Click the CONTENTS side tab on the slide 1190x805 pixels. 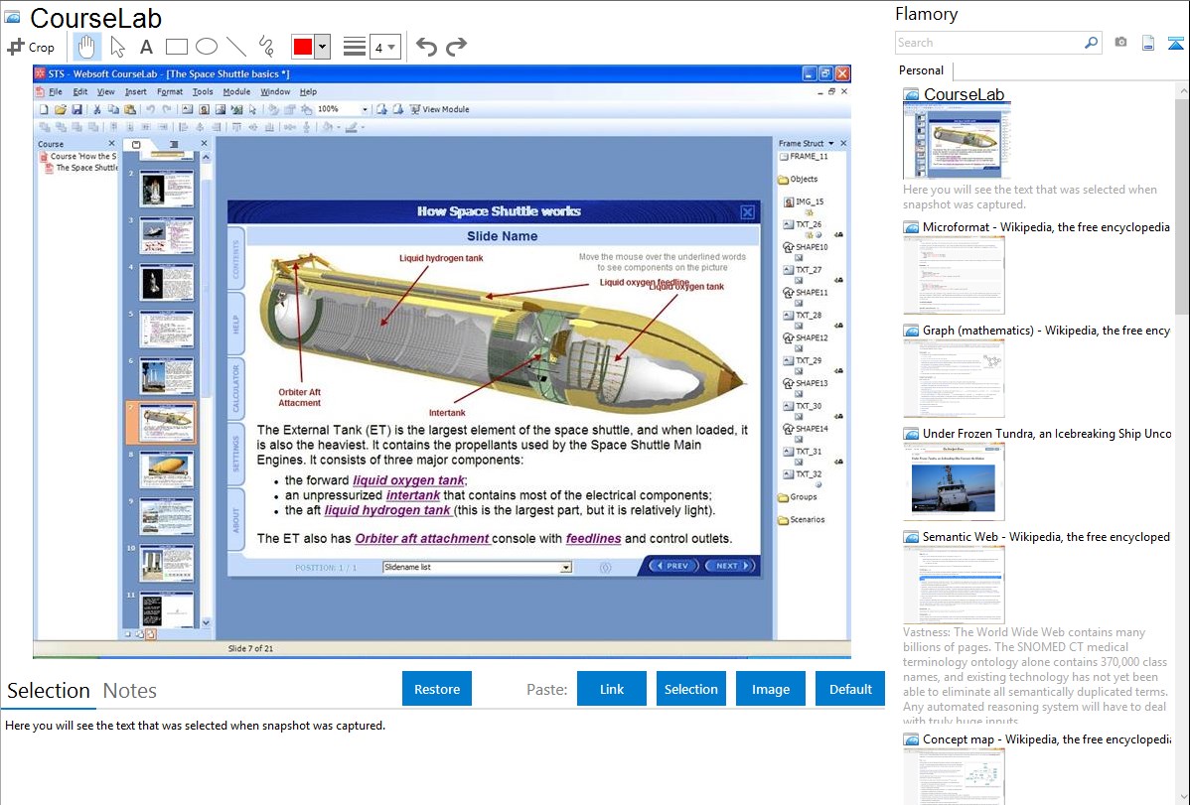236,259
